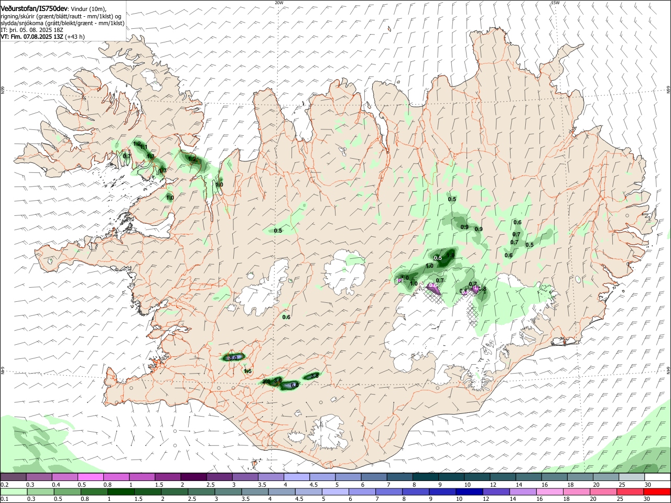Image resolution: width=671 pixels, height=503 pixels.
Task: Click the '25' label in bottom legend row
Action: (x=620, y=499)
